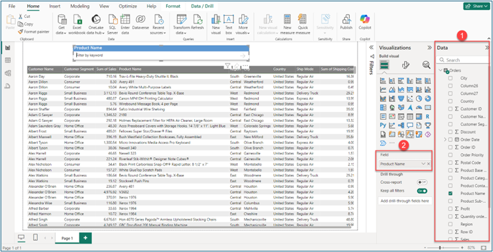Collapse the Orders table tree

440,71
